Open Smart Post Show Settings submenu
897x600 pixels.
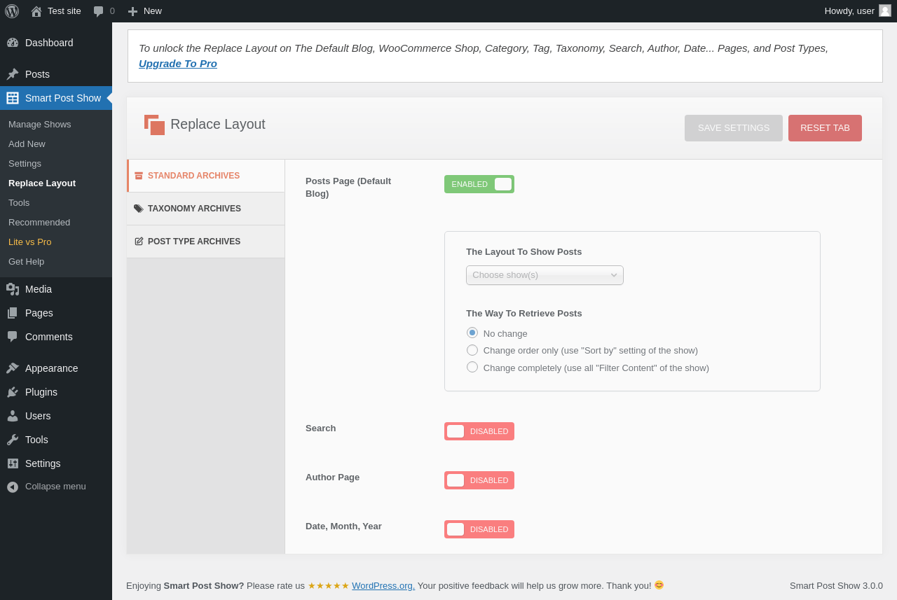point(25,163)
